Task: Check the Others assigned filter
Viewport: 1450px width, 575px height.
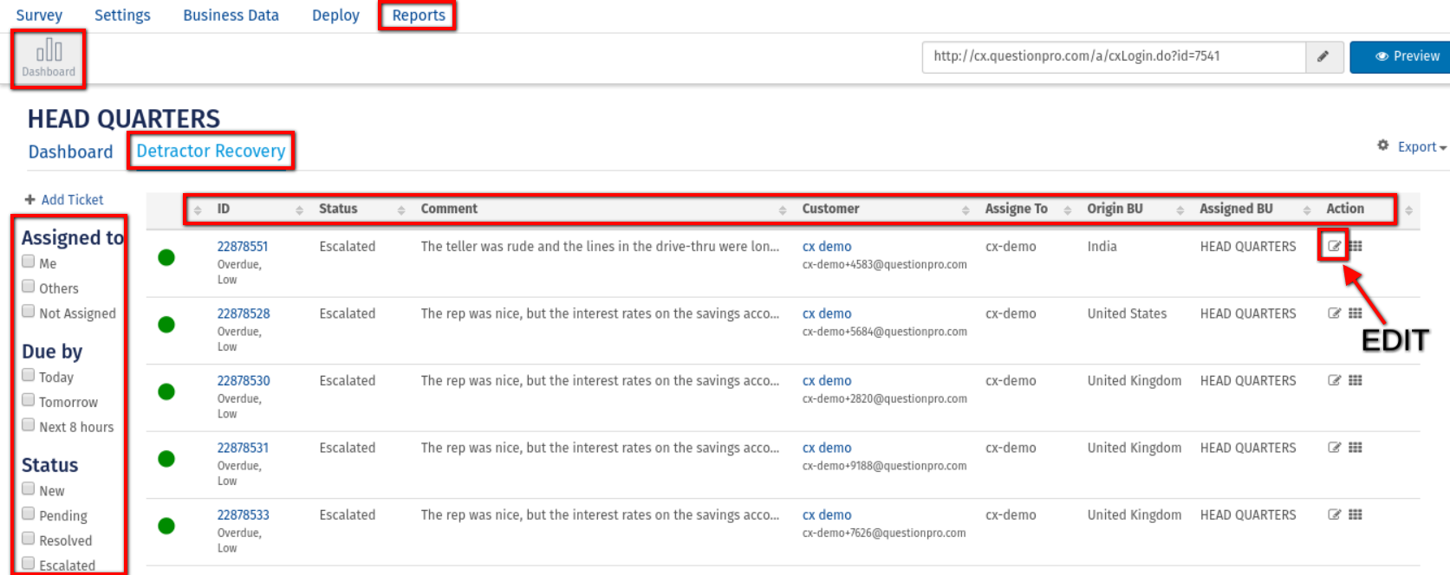Action: click(x=29, y=287)
